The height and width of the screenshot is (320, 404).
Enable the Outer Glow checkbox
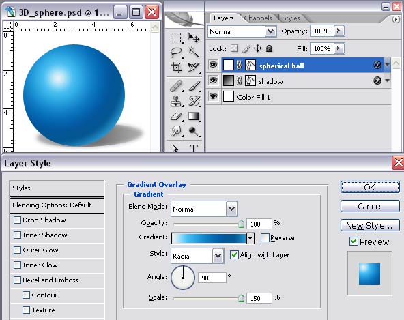17,250
